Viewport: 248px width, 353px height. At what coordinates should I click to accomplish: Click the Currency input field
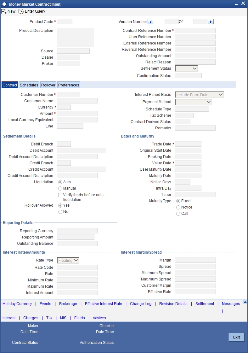(64, 107)
